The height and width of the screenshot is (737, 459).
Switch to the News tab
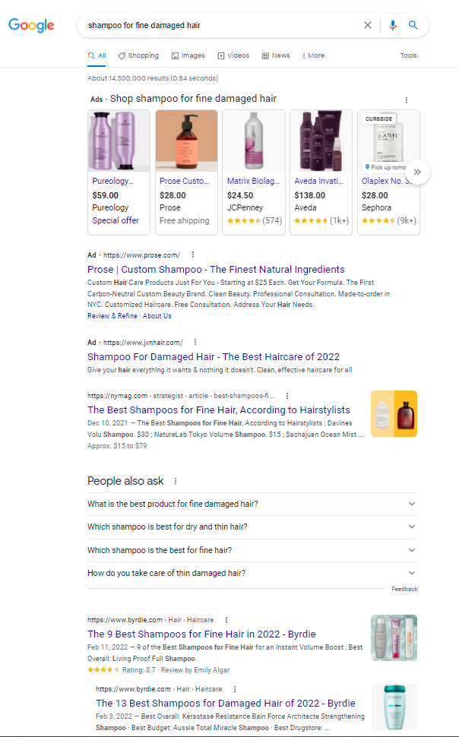click(276, 55)
